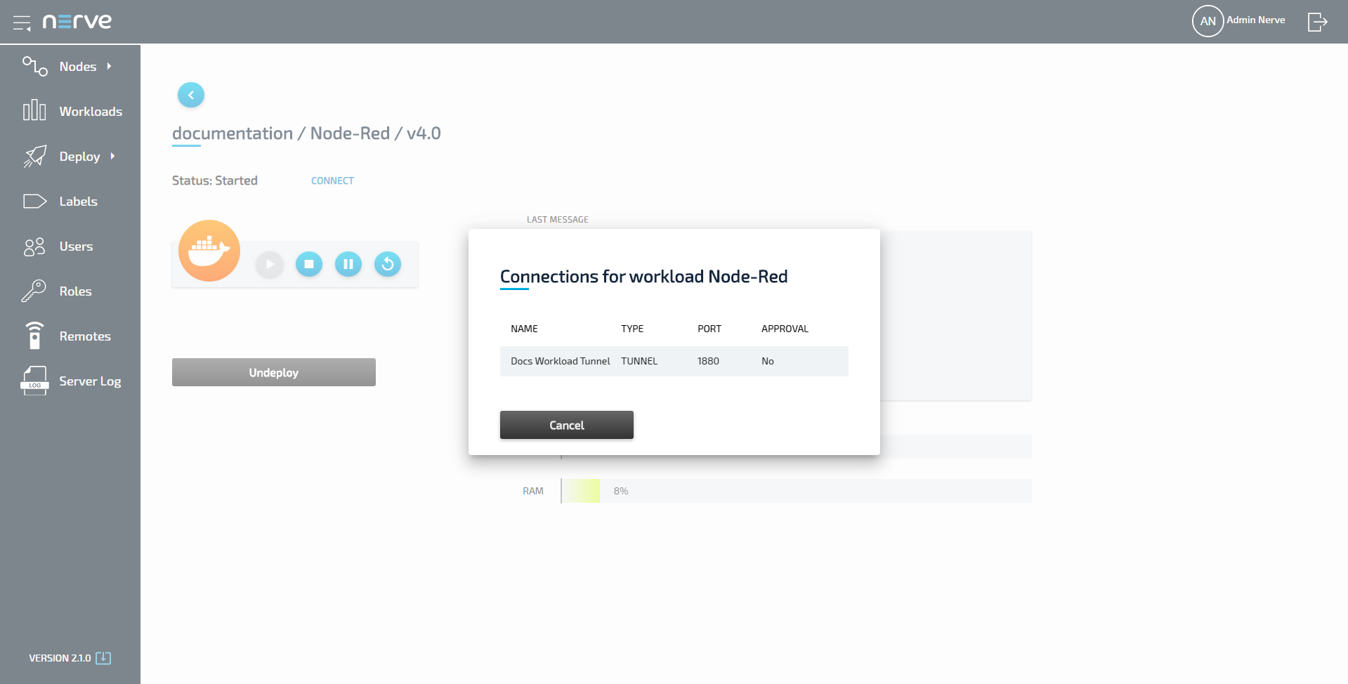Open the Server Log page

pyautogui.click(x=89, y=381)
